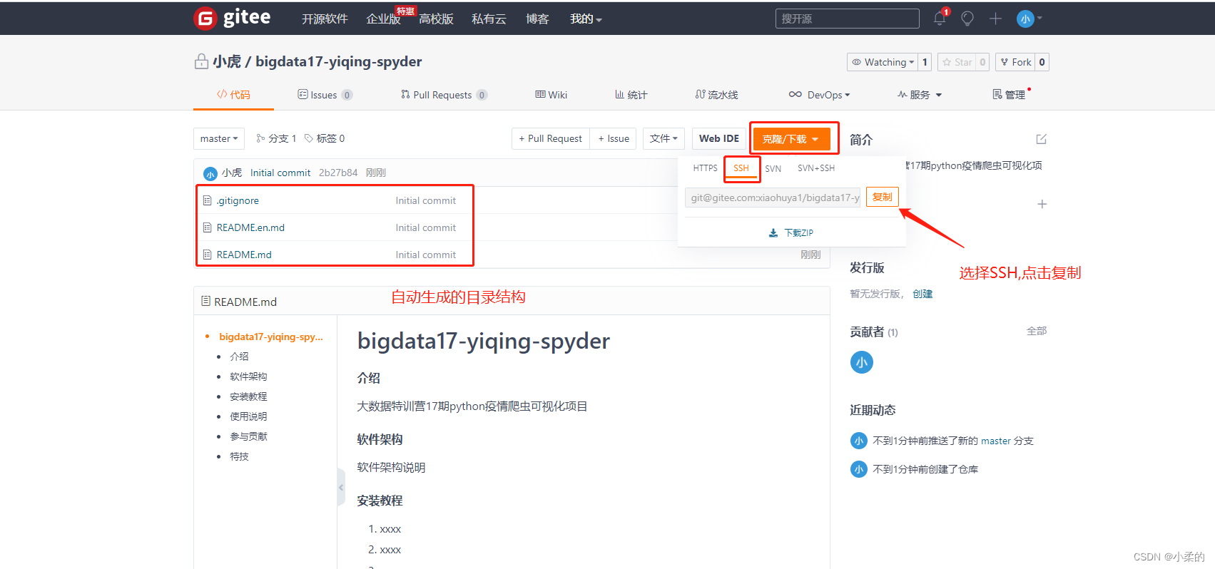Open 博客 in top navigation
This screenshot has height=569, width=1215.
537,19
